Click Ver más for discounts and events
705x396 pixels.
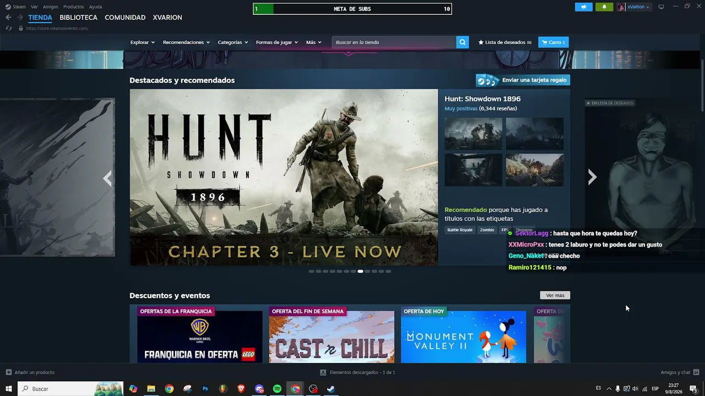[555, 295]
